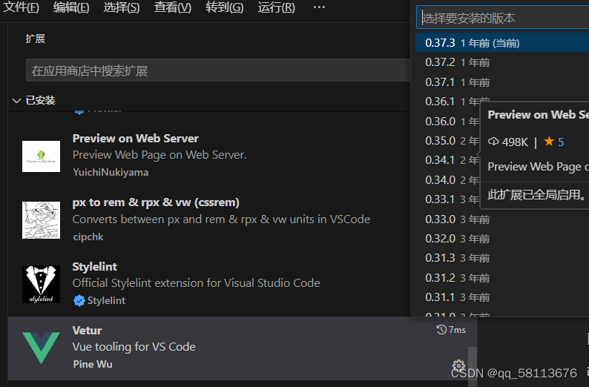Click YuichiNukiyama publisher name
This screenshot has width=589, height=387.
tap(111, 172)
